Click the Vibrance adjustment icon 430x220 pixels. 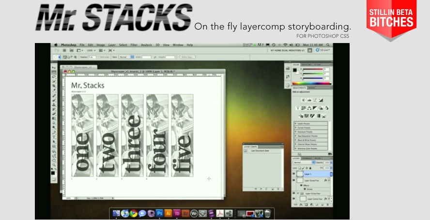point(298,108)
